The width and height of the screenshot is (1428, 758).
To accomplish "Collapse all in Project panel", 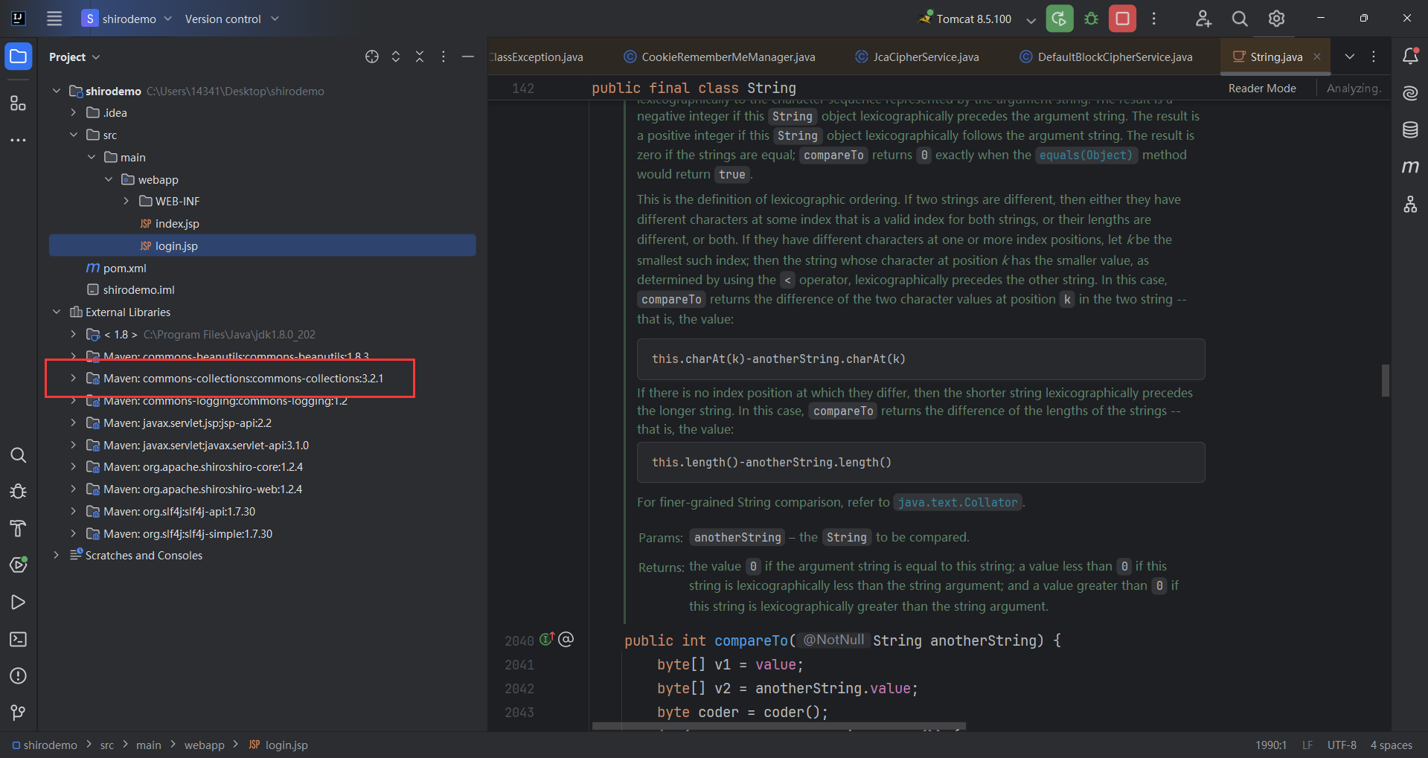I will 420,57.
